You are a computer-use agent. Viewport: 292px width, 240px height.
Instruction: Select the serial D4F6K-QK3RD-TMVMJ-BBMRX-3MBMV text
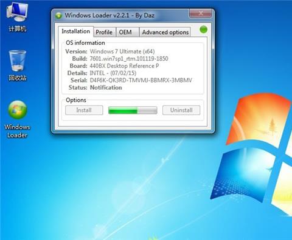click(x=141, y=81)
